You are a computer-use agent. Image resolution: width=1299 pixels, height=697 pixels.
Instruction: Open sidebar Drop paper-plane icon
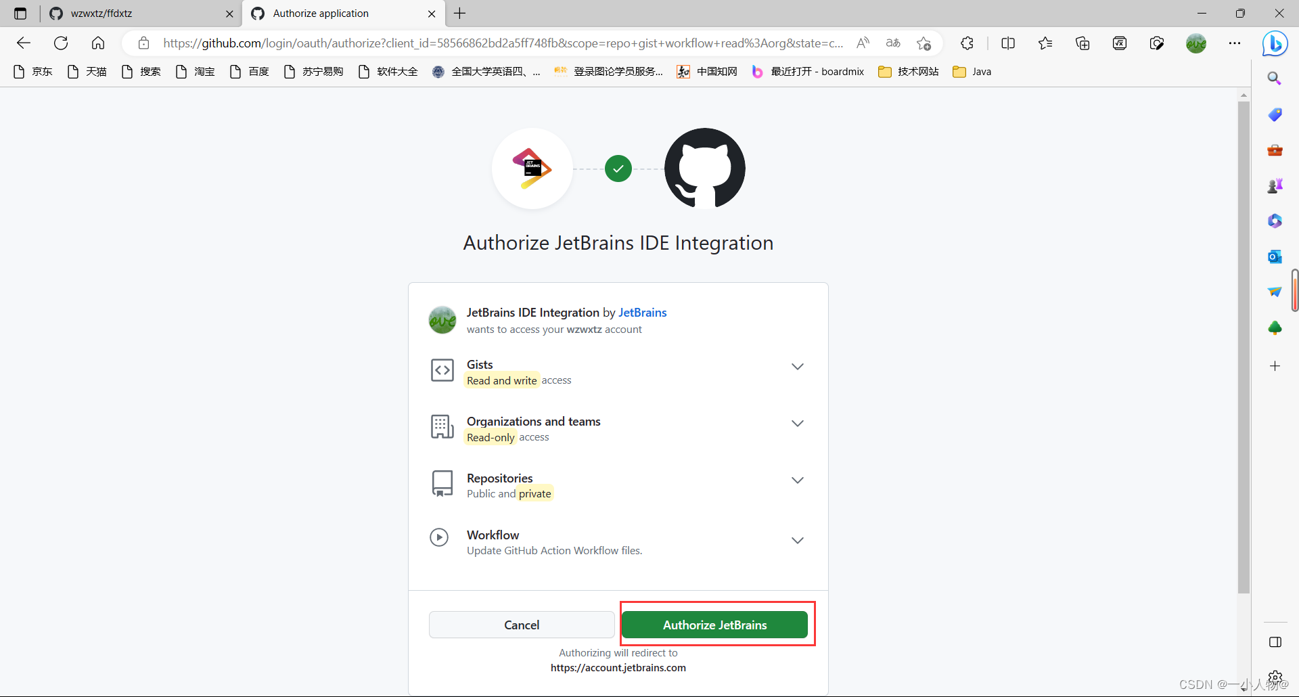click(1275, 292)
